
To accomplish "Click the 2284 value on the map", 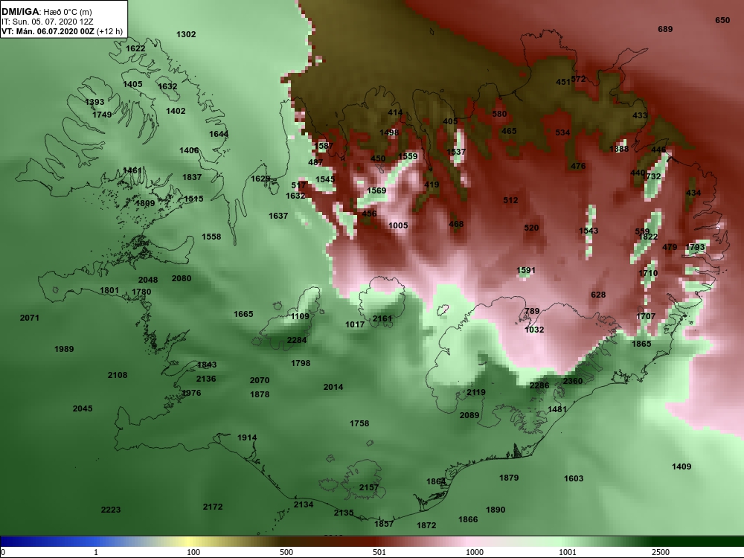I will tap(297, 340).
